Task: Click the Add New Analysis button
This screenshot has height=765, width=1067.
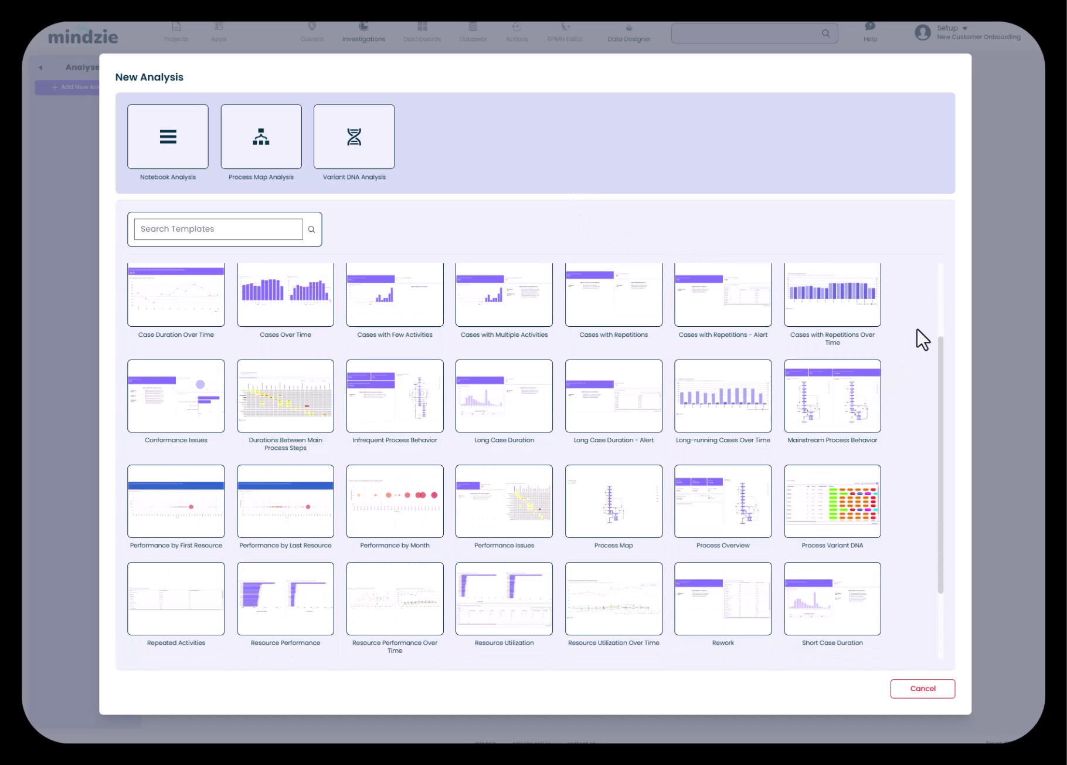Action: tap(67, 87)
